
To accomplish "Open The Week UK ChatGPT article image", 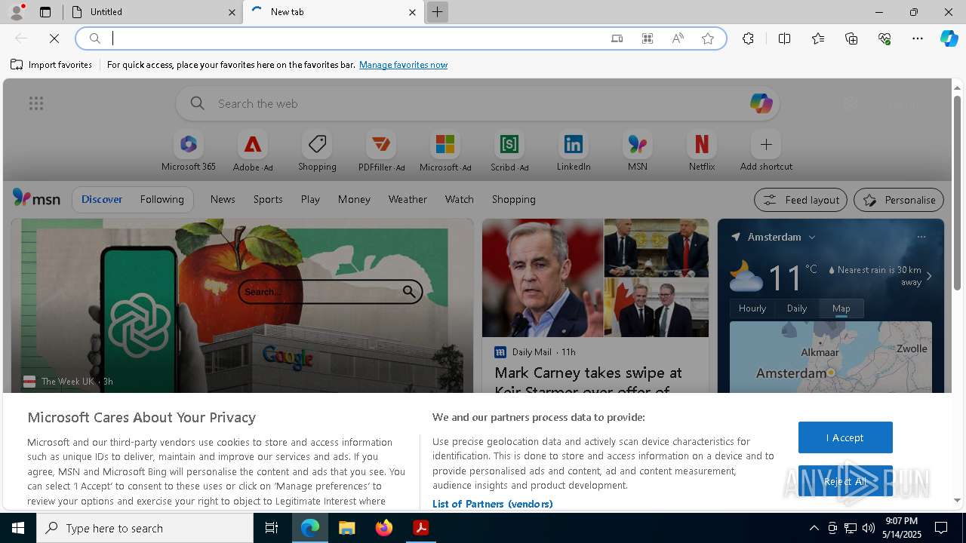I will pos(242,305).
